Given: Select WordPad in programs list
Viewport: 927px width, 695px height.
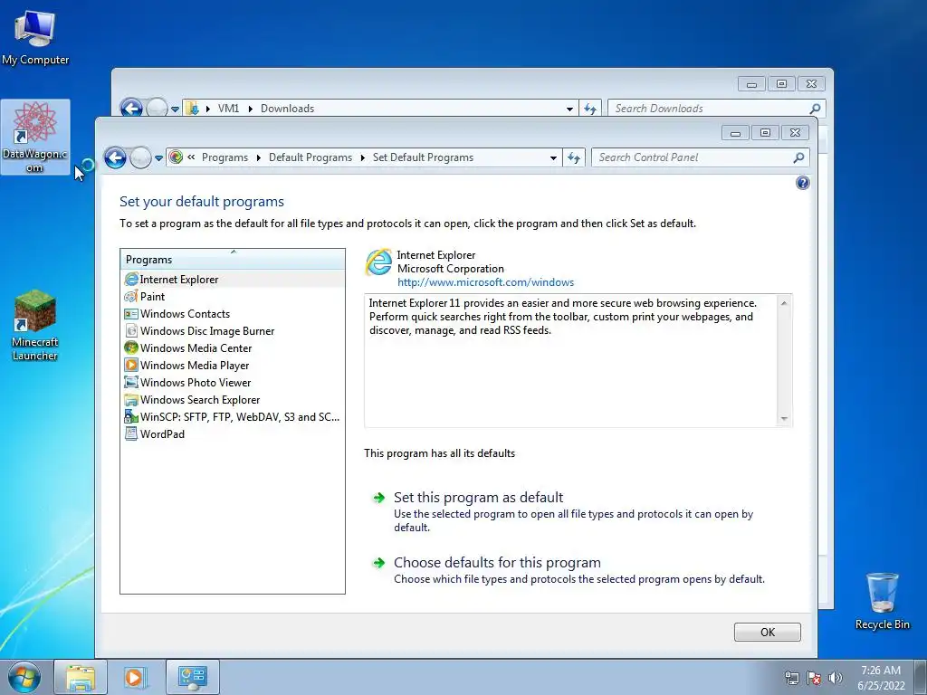Looking at the screenshot, I should tap(233, 433).
